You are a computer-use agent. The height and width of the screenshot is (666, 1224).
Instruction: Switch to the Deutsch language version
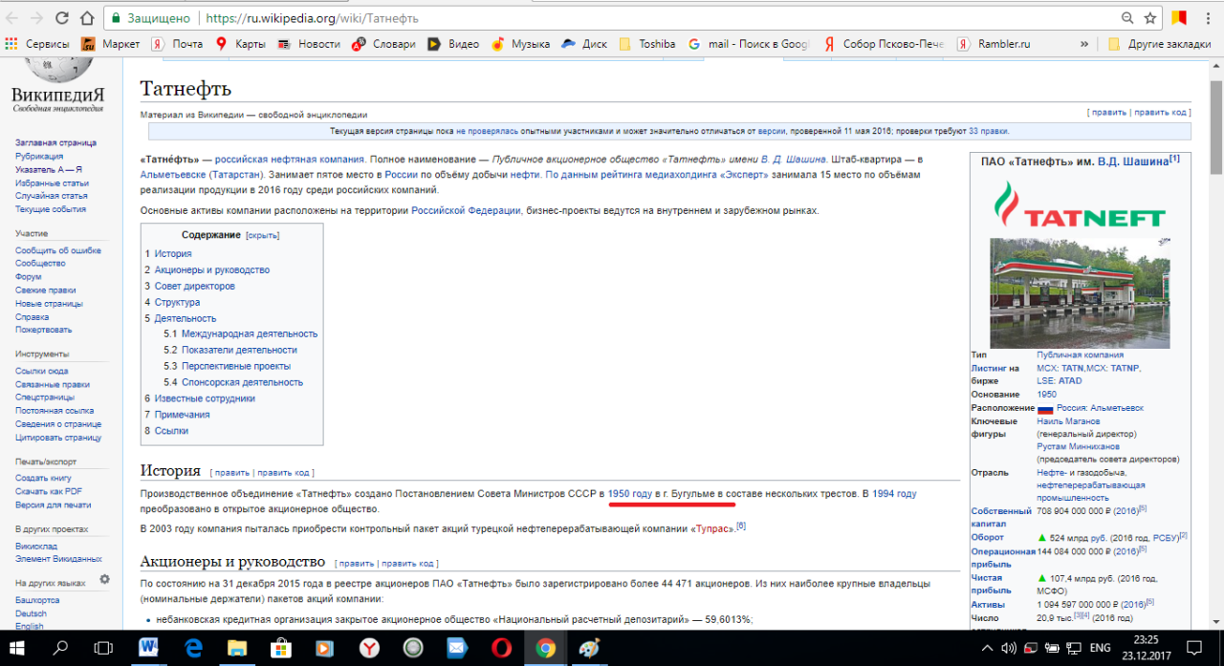[x=31, y=613]
